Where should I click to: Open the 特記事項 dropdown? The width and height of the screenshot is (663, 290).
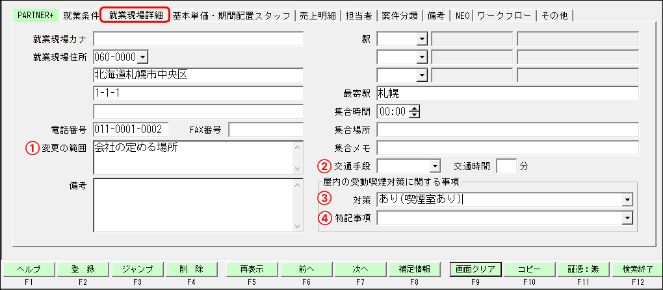[629, 218]
